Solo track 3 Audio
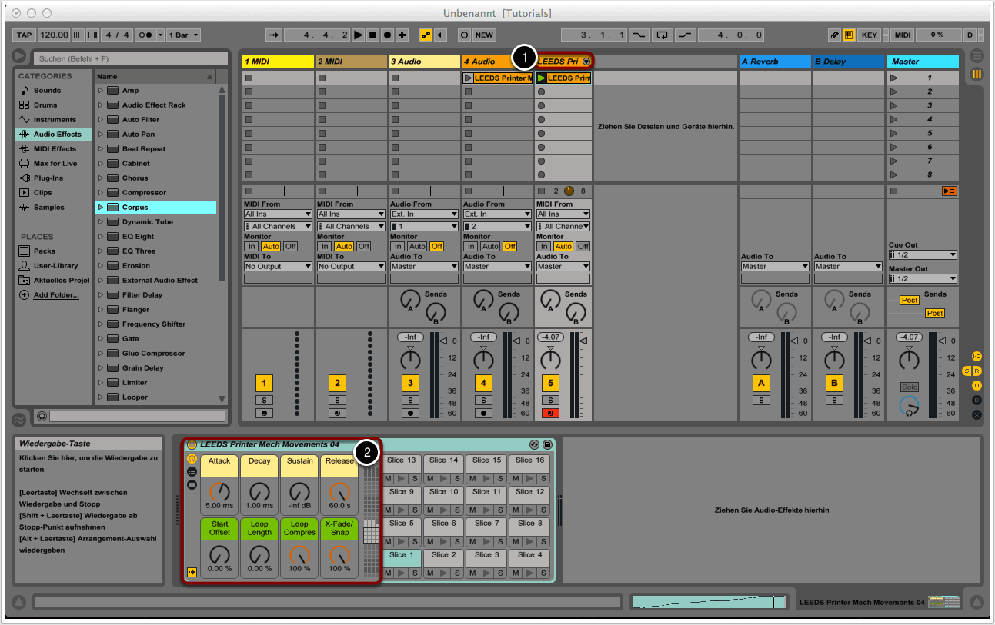The width and height of the screenshot is (995, 625). coord(410,400)
